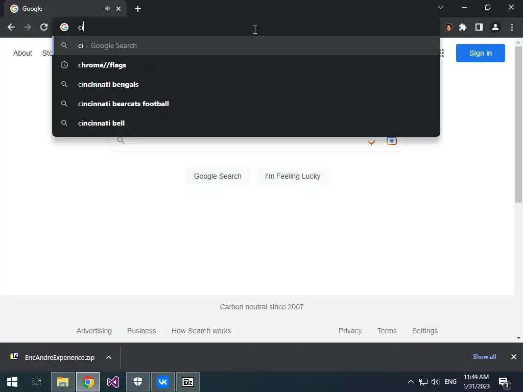The image size is (523, 392).
Task: Click the blue Sign in button
Action: coord(480,53)
